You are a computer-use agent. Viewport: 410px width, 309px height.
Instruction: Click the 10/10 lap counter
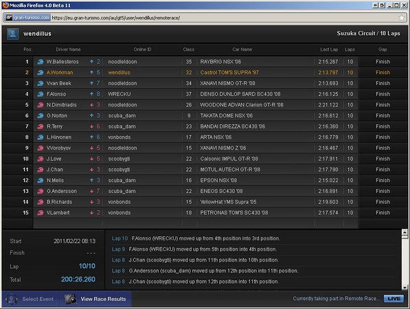tap(87, 266)
